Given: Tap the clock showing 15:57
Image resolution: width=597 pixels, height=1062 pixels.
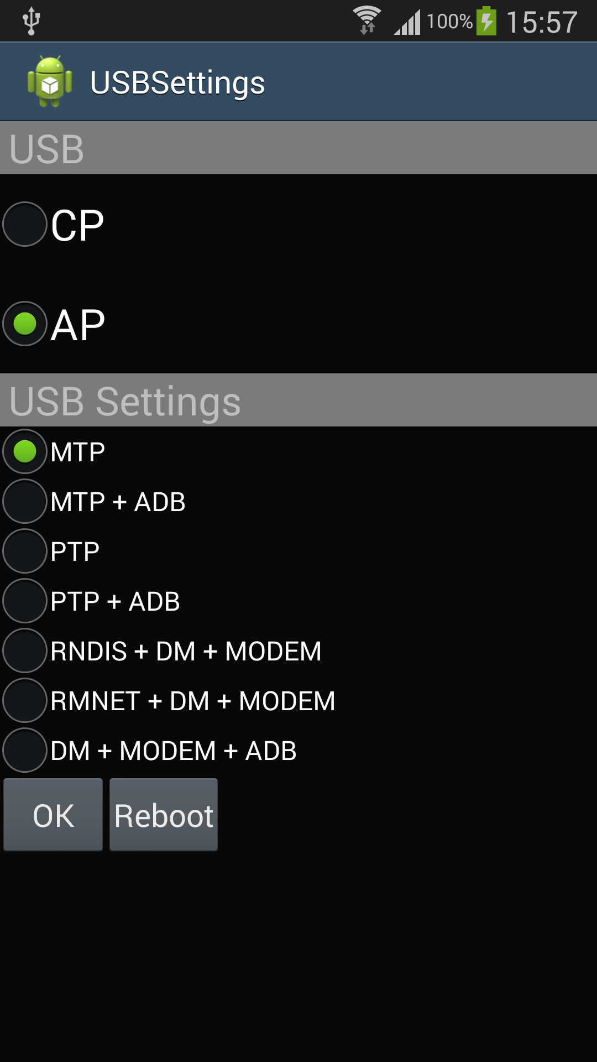Looking at the screenshot, I should tap(542, 23).
